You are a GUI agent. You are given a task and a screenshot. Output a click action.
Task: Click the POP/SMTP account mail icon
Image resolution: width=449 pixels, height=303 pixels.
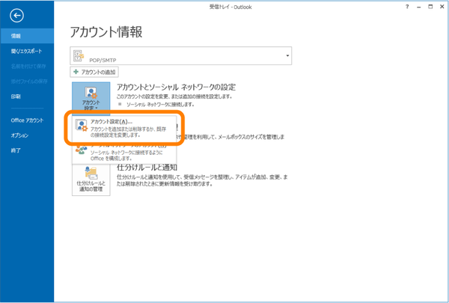tap(79, 55)
